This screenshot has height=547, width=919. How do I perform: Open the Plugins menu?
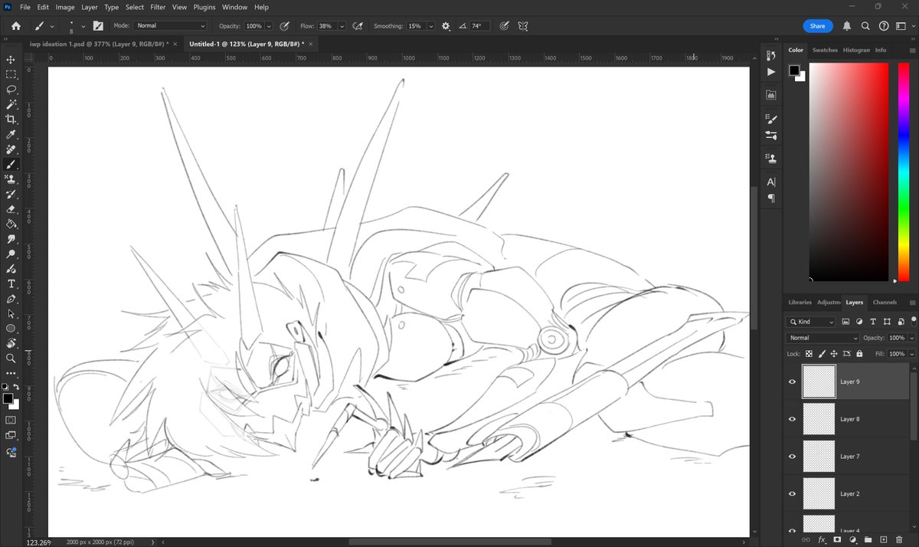point(204,7)
